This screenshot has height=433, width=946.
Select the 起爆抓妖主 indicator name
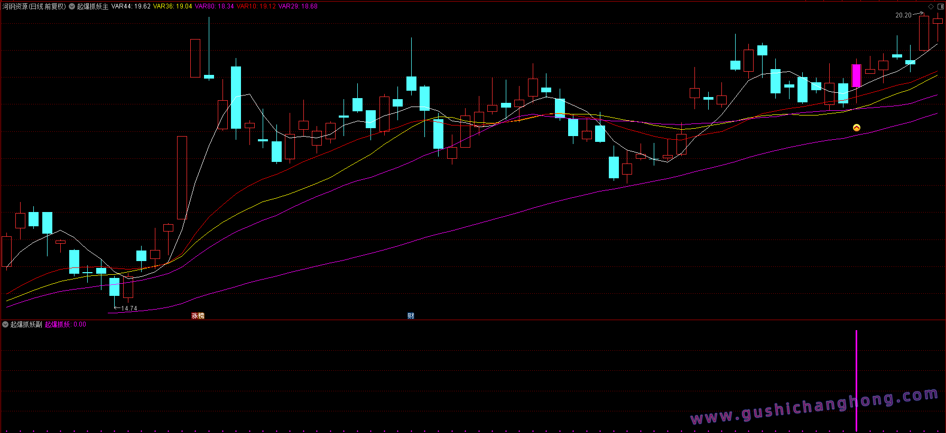point(92,7)
